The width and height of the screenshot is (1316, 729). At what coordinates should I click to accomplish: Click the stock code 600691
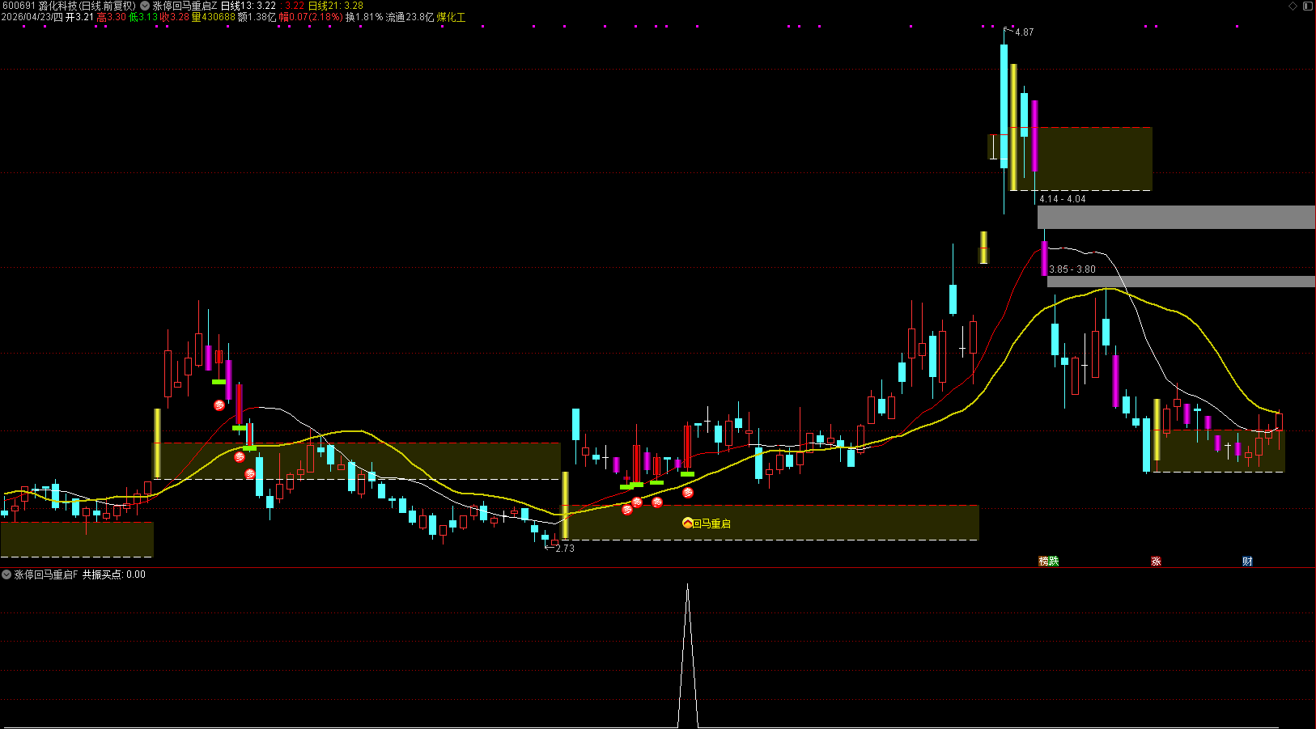[18, 6]
